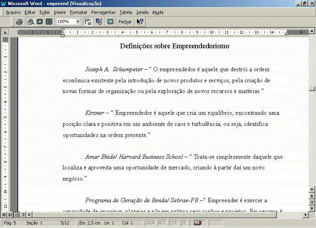Activate the context help arrow-question icon
Viewport: 316px width, 228px height.
[140, 22]
